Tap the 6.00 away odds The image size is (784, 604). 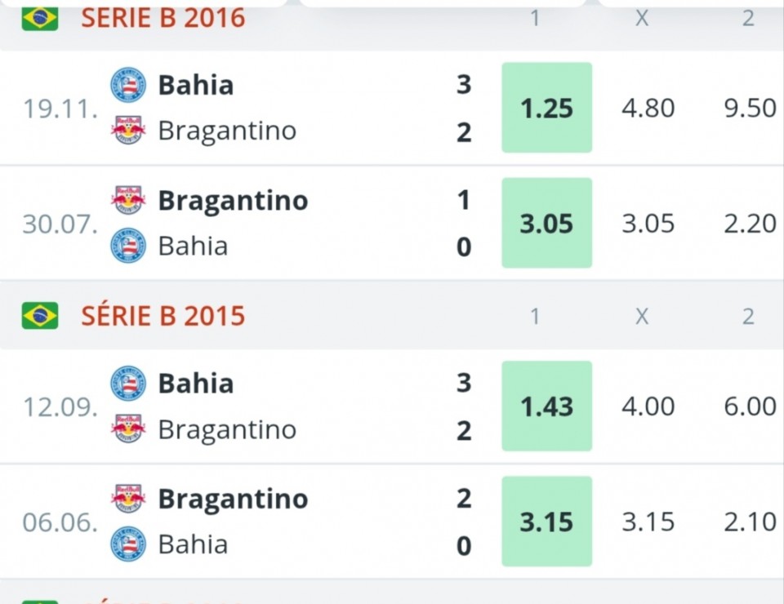pos(750,406)
